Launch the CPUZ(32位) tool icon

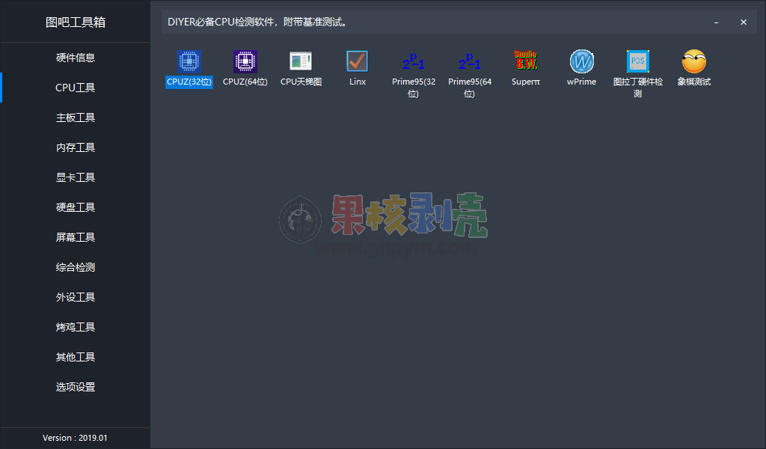(189, 61)
